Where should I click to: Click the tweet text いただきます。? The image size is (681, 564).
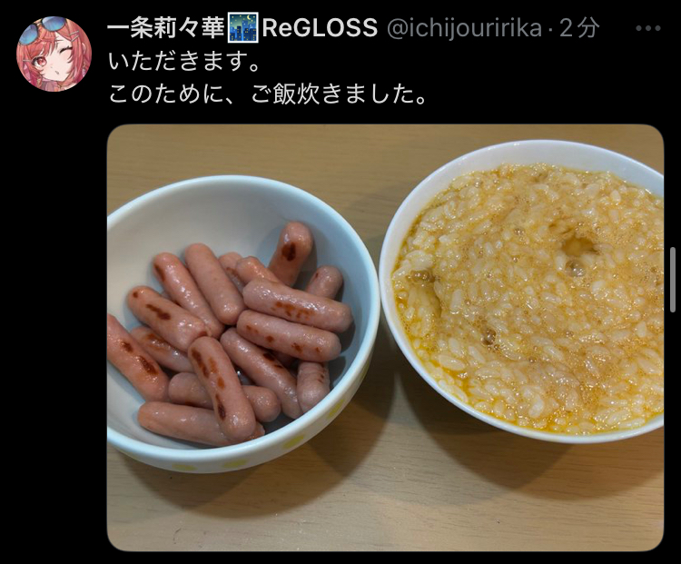[184, 61]
